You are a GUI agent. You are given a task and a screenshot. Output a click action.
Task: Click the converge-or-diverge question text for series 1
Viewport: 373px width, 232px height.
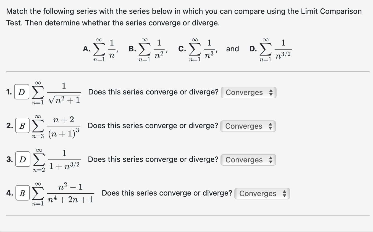[153, 92]
